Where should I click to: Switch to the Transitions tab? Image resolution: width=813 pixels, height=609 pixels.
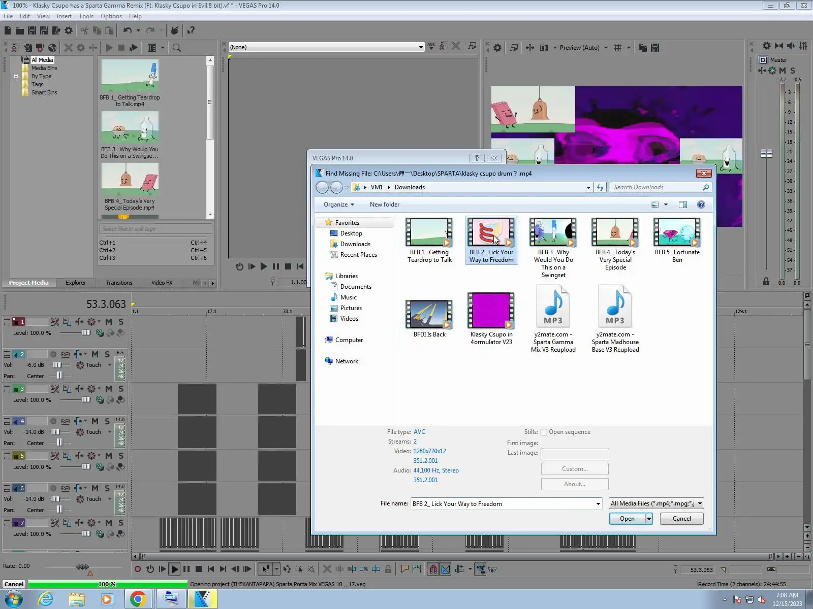[x=119, y=283]
